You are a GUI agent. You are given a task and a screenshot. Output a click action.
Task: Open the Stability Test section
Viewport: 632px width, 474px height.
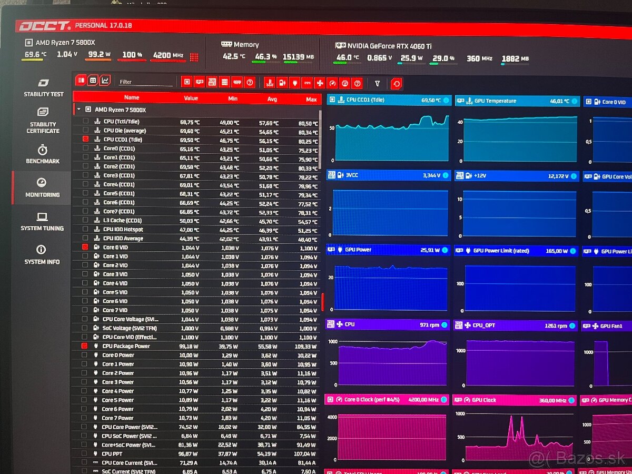coord(43,87)
